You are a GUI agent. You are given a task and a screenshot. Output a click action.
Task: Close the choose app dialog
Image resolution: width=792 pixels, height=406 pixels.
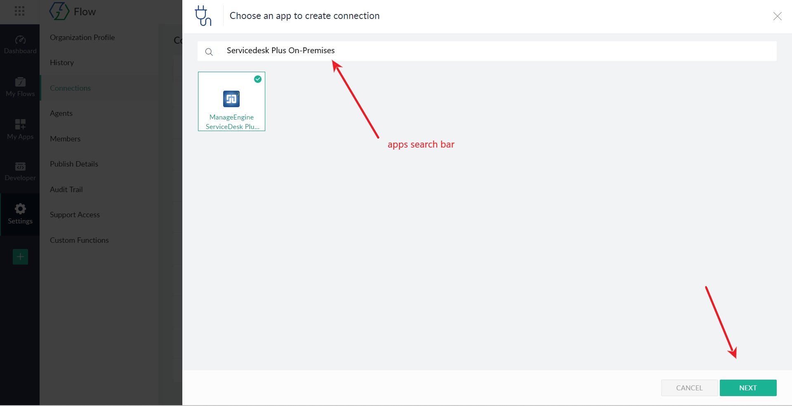pyautogui.click(x=777, y=16)
